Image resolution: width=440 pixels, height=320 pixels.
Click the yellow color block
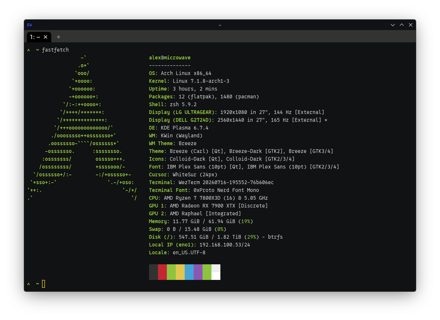pos(180,272)
